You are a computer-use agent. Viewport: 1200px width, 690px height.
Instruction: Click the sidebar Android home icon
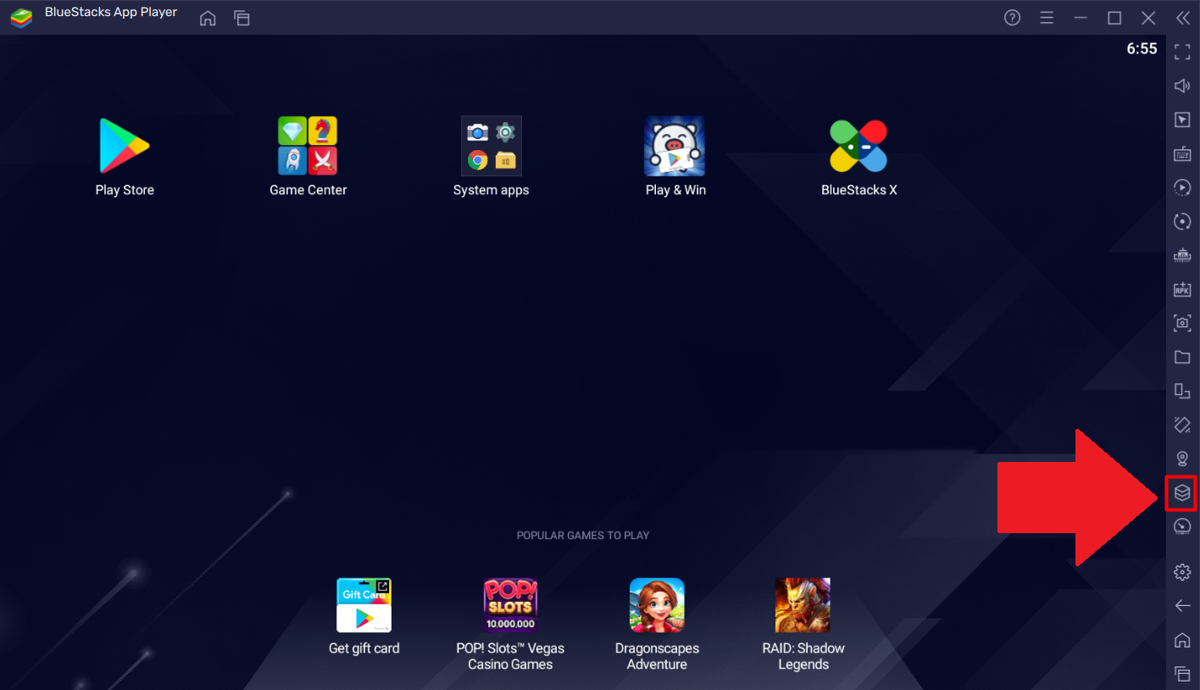point(1182,640)
